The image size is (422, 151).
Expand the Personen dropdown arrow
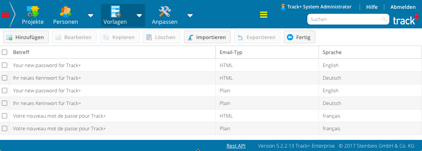[x=91, y=16]
